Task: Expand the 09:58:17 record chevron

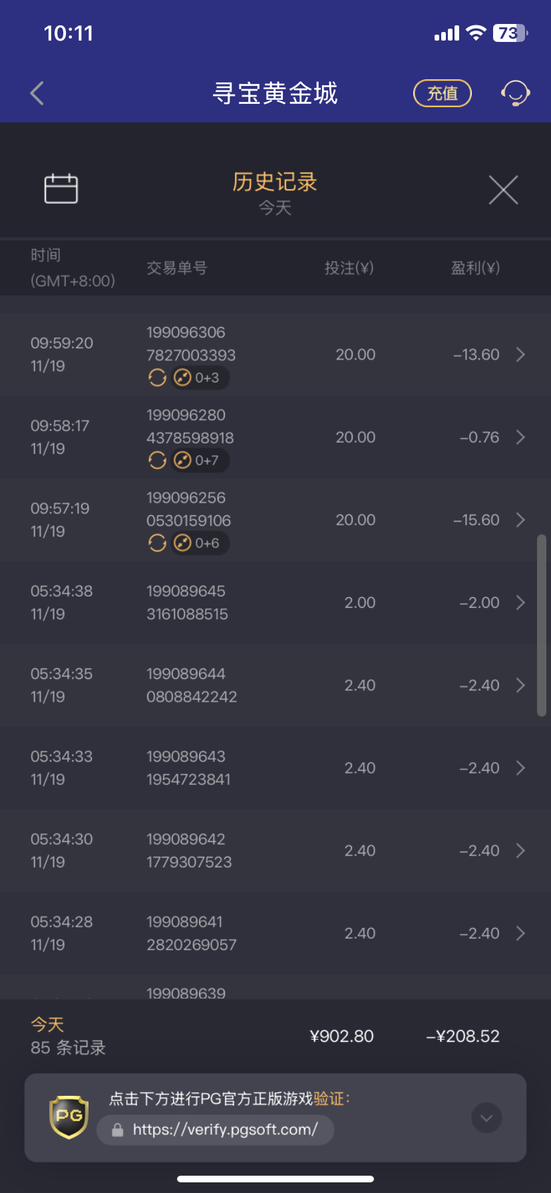Action: point(520,437)
